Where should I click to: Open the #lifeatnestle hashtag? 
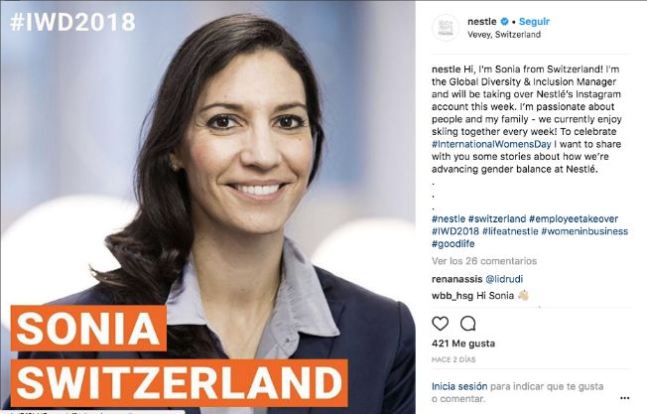pos(510,231)
